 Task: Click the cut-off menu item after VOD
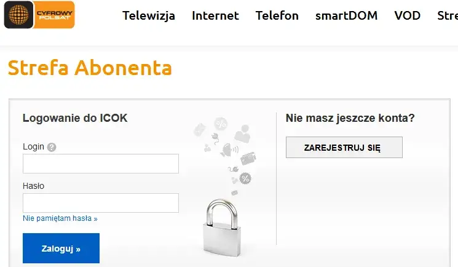447,16
